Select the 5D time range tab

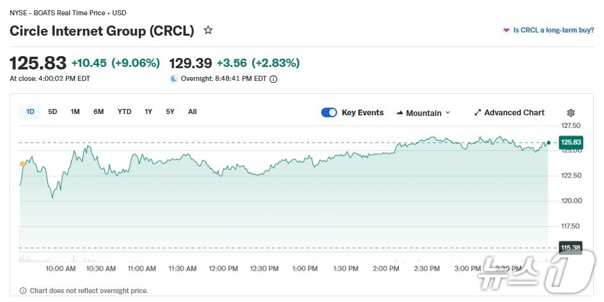coord(52,112)
